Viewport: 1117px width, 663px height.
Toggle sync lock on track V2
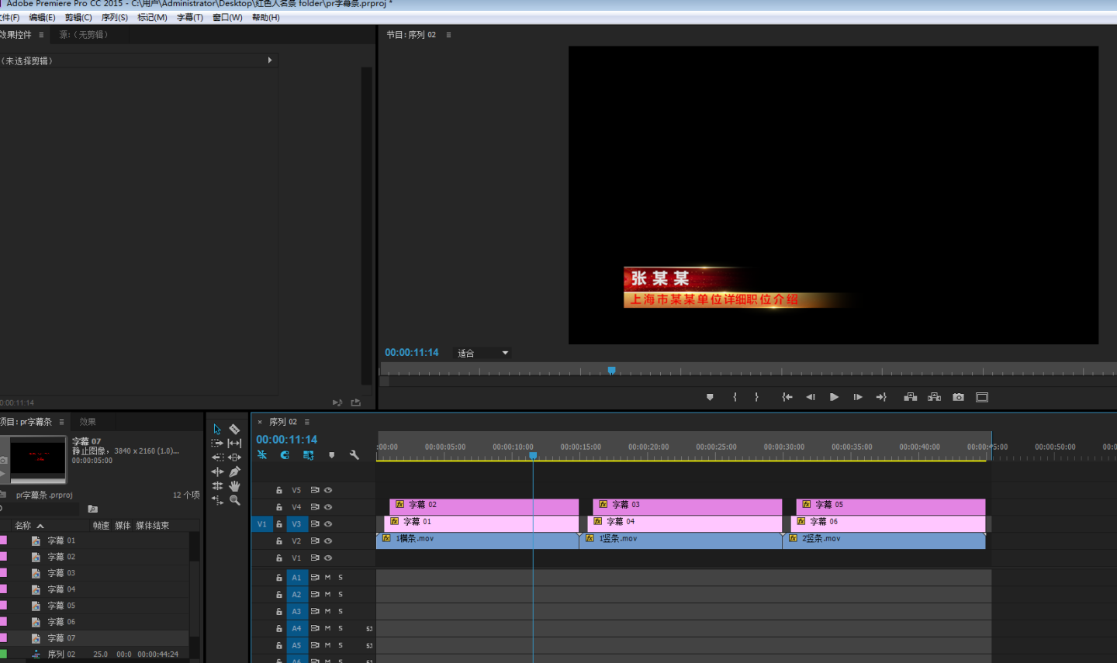click(x=315, y=541)
